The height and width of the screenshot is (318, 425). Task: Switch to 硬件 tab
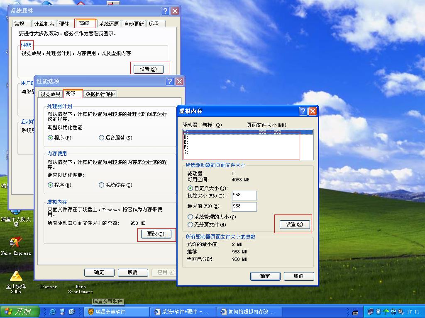pyautogui.click(x=64, y=24)
